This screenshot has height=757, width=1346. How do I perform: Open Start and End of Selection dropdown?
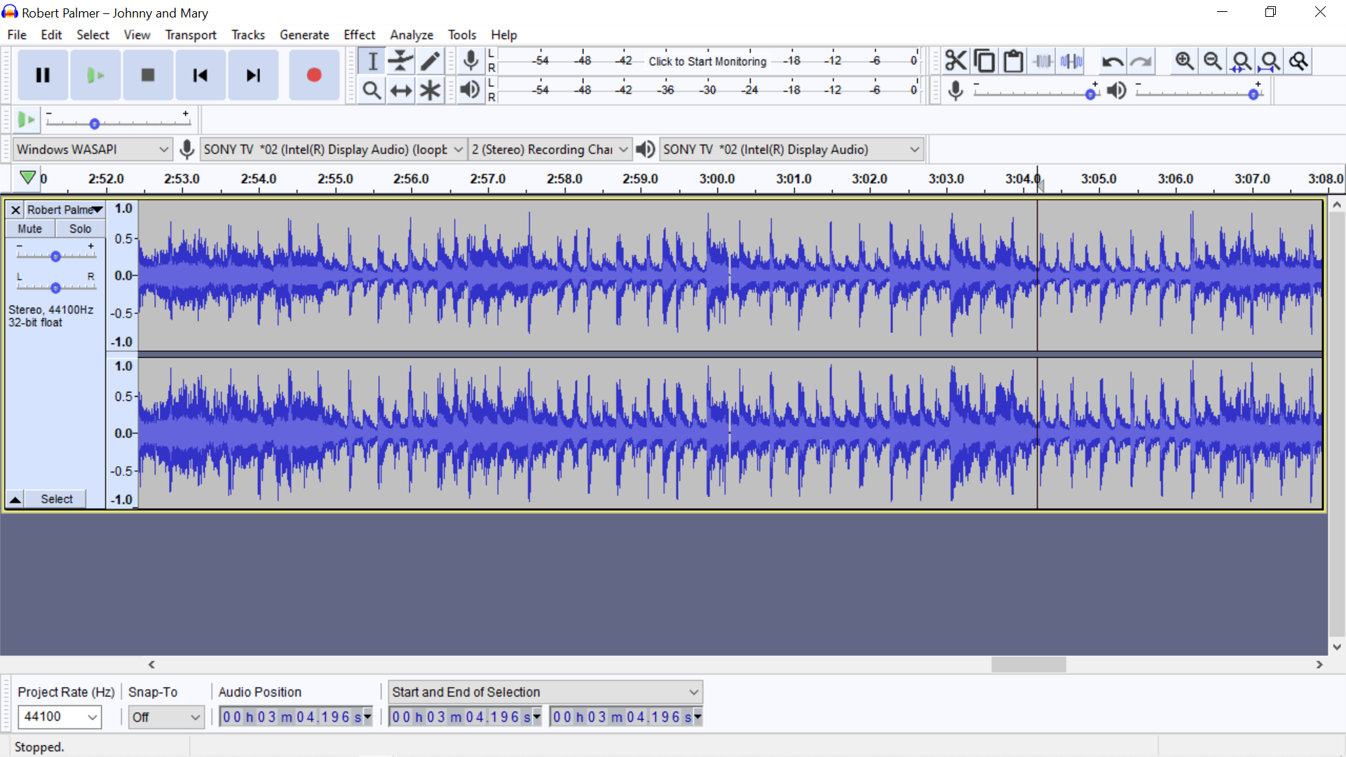tap(545, 692)
